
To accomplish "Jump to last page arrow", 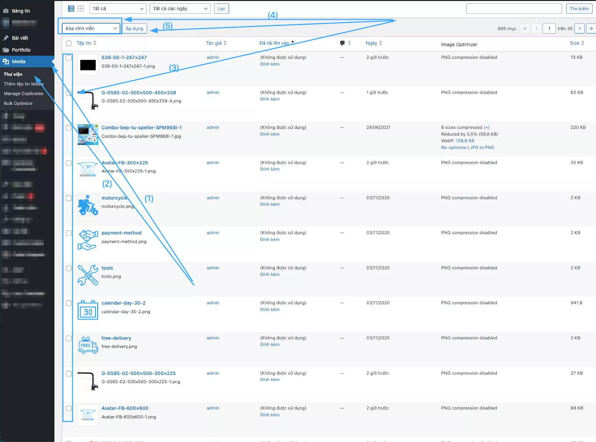I will 591,28.
